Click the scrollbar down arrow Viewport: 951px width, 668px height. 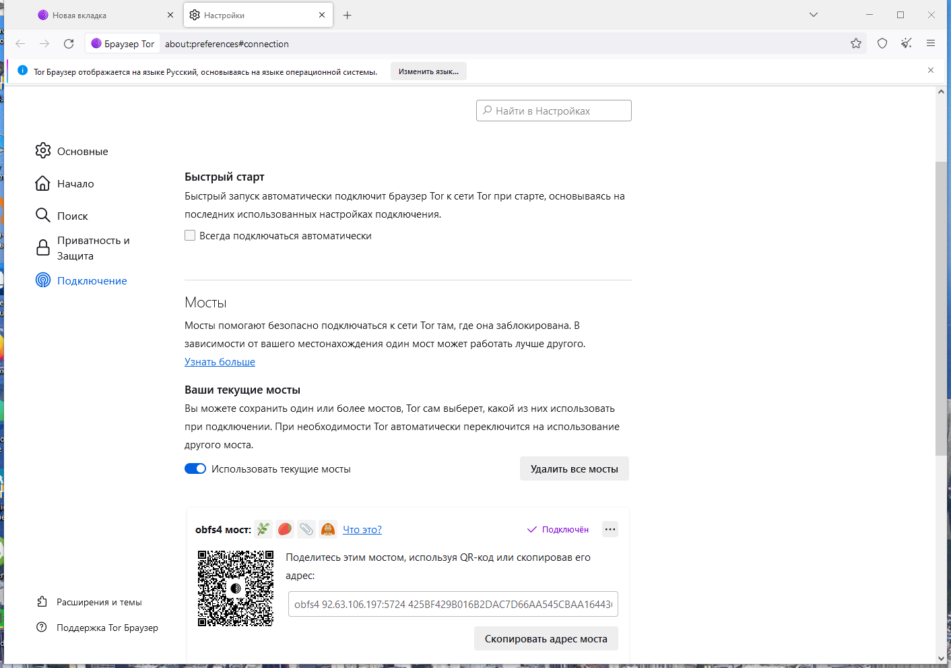(941, 658)
